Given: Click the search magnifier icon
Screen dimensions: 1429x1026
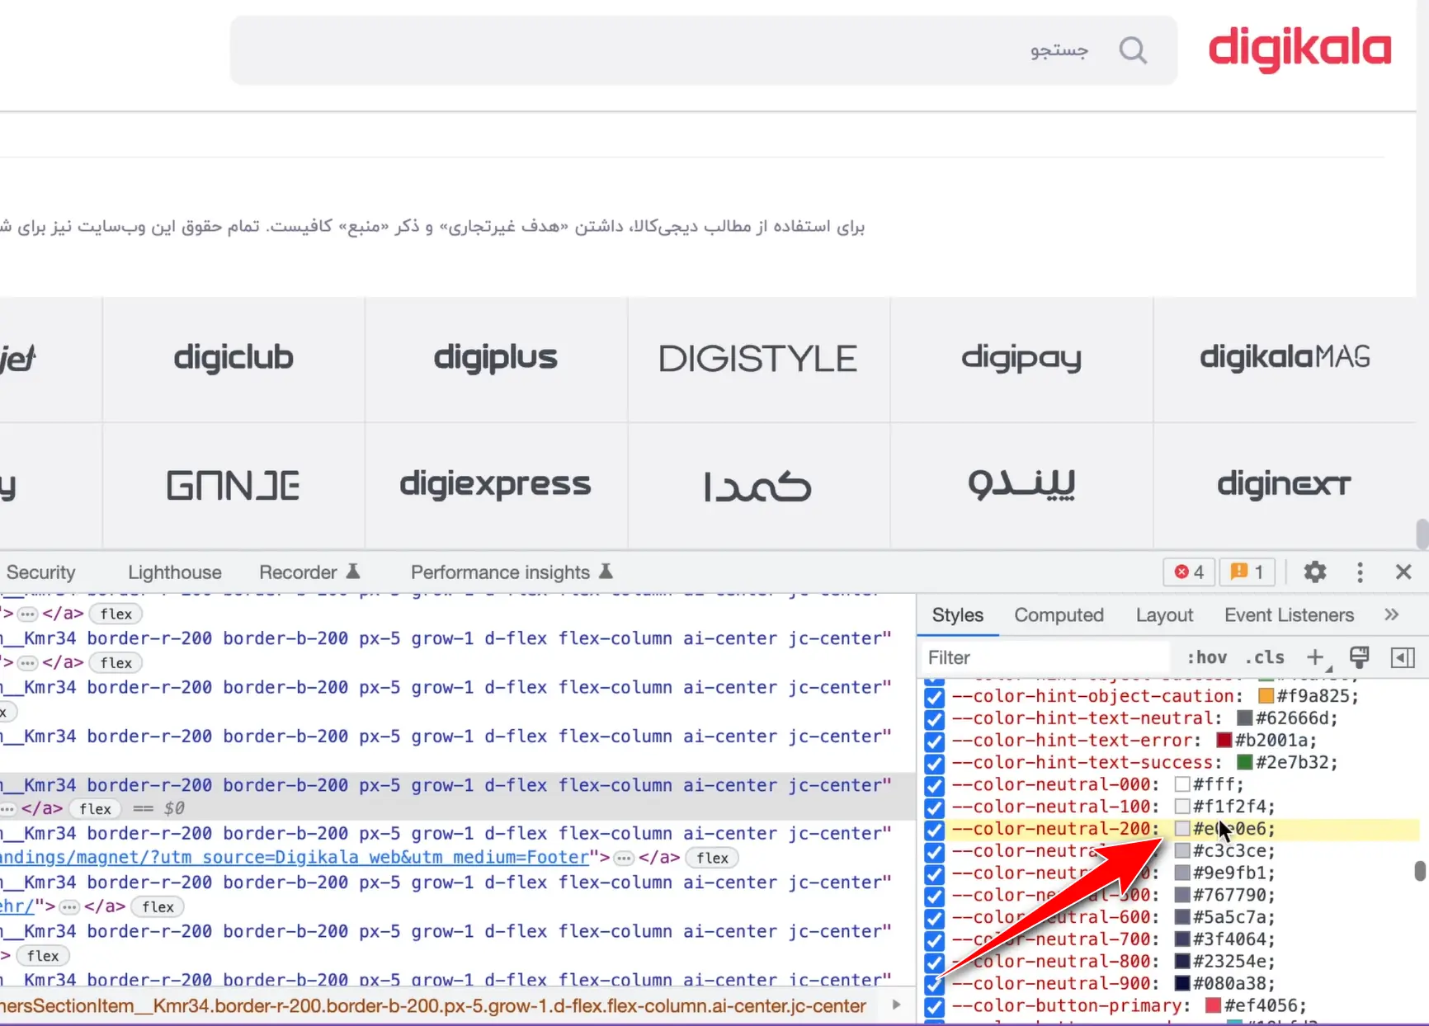Looking at the screenshot, I should pos(1133,50).
